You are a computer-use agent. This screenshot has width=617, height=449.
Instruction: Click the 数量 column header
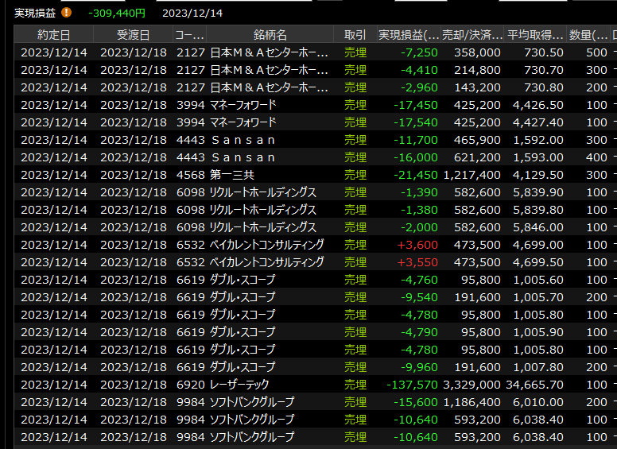click(588, 35)
